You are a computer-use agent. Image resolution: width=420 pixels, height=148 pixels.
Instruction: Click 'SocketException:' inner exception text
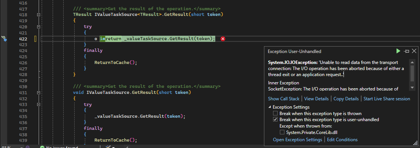(x=285, y=89)
